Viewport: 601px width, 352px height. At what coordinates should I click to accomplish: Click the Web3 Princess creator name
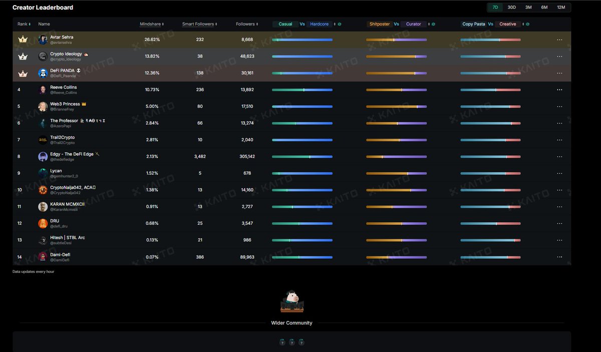[65, 104]
